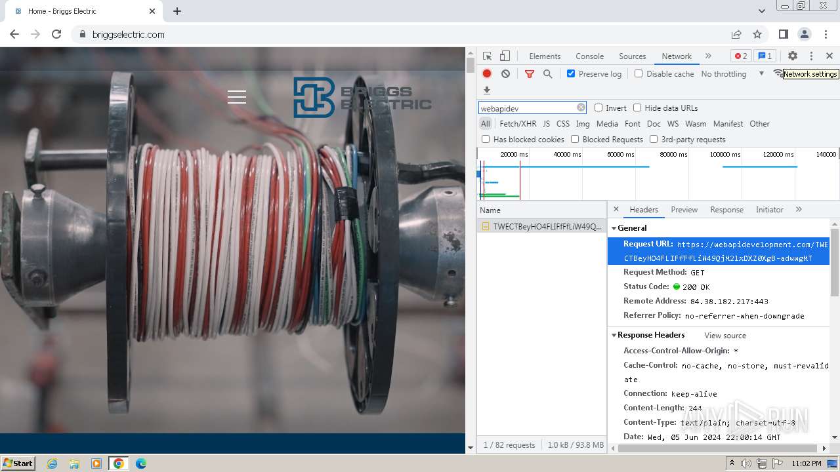Filter requests by Fetch/XHR

pos(518,123)
